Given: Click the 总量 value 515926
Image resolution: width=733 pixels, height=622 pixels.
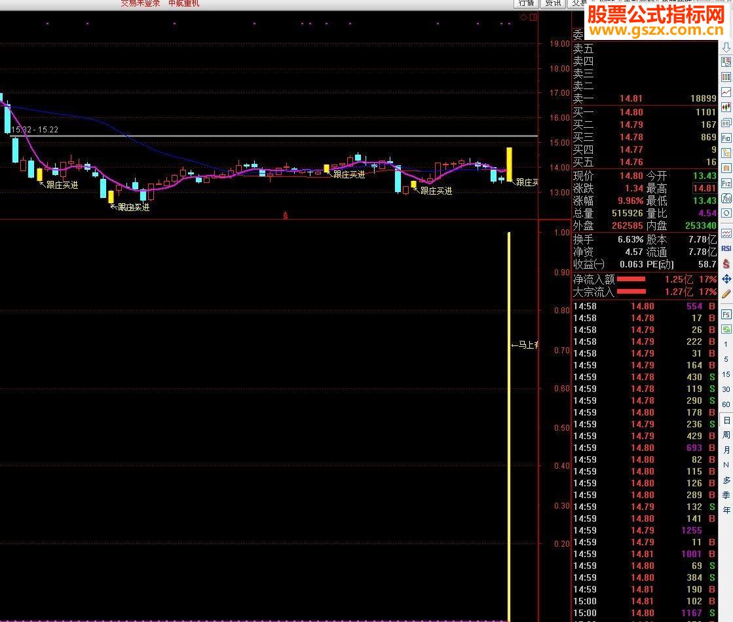Looking at the screenshot, I should pos(628,213).
